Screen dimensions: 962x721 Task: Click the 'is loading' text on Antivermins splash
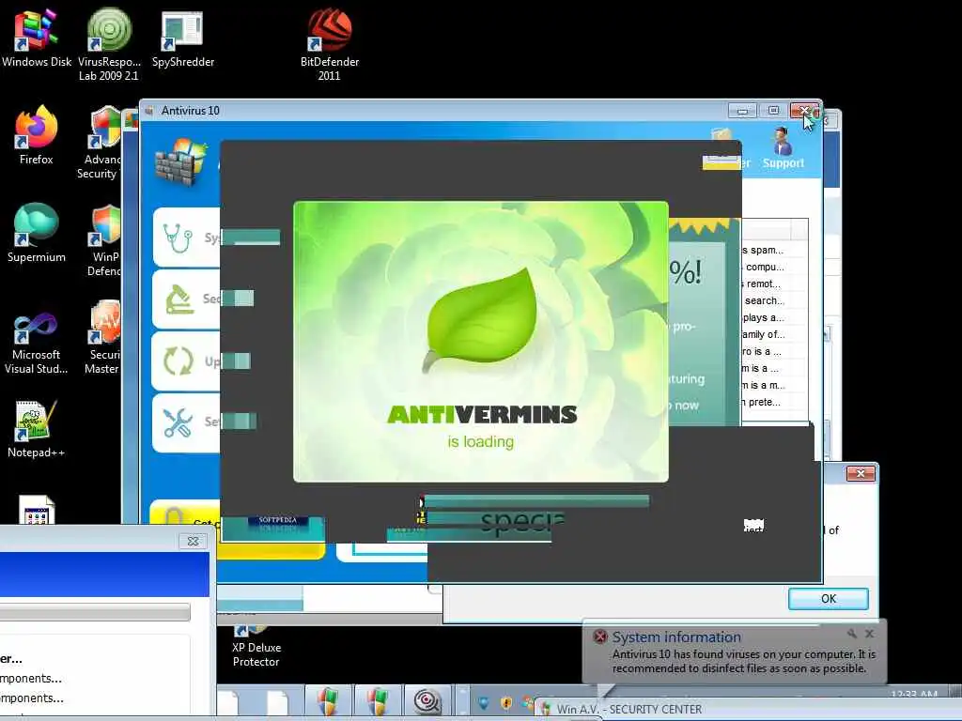(x=480, y=441)
